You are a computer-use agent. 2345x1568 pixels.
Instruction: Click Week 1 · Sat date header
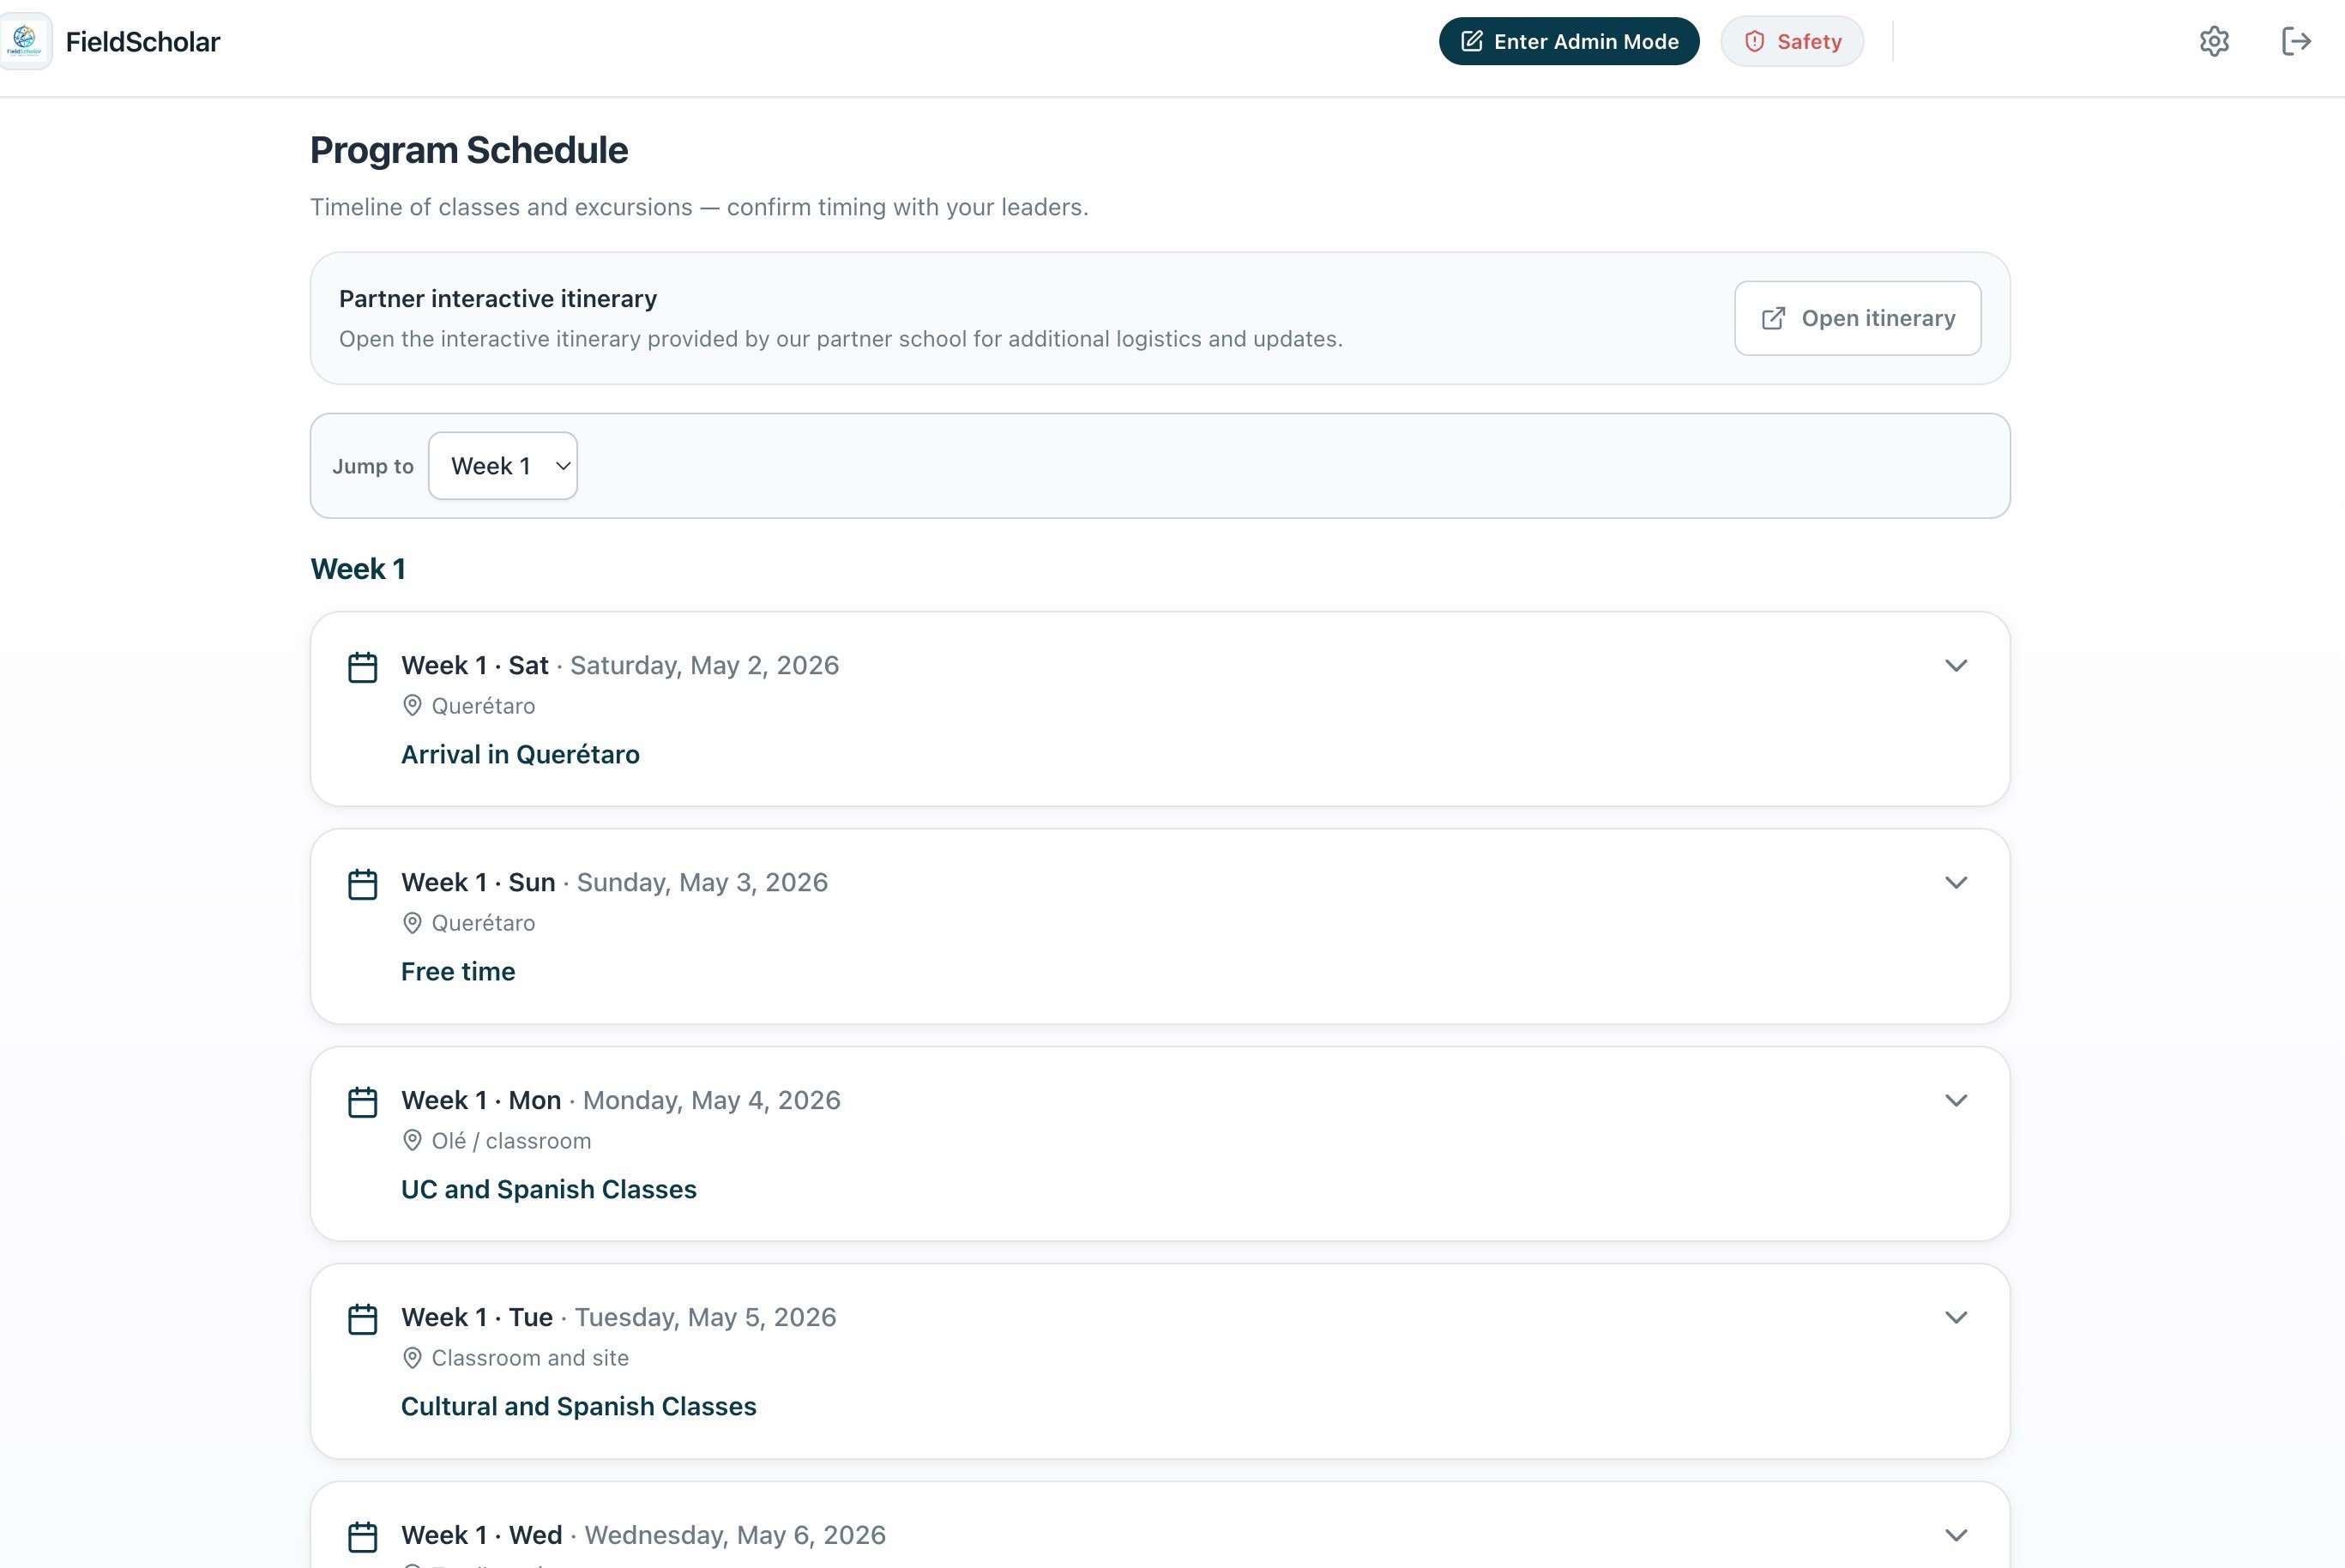620,665
